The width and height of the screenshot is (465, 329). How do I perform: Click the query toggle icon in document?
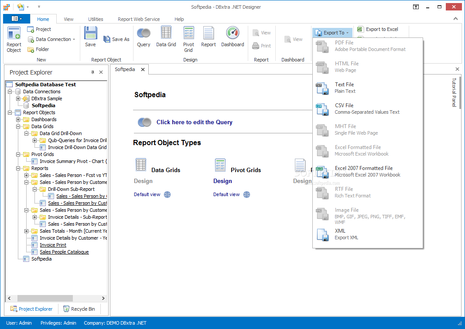144,122
